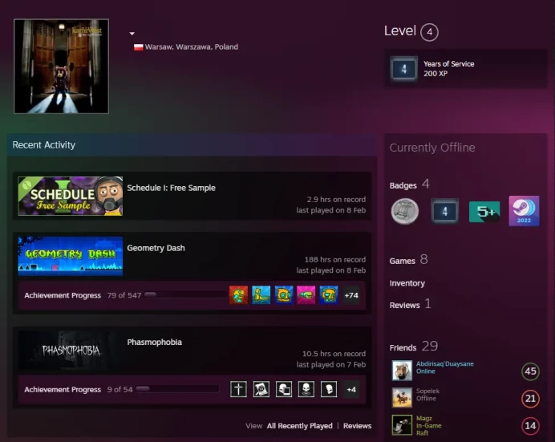Open the Inventory link
The height and width of the screenshot is (442, 555).
tap(407, 283)
